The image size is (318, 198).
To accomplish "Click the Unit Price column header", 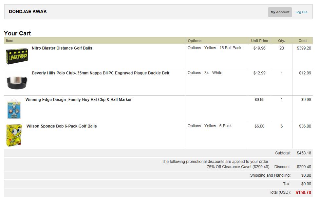I will [259, 41].
